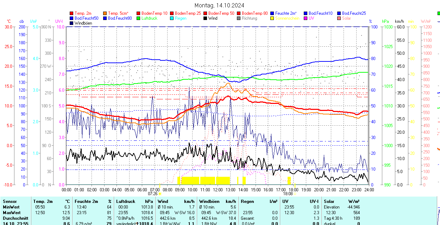
Task: Click the green Luftdruck legend marker
Action: pyautogui.click(x=139, y=18)
